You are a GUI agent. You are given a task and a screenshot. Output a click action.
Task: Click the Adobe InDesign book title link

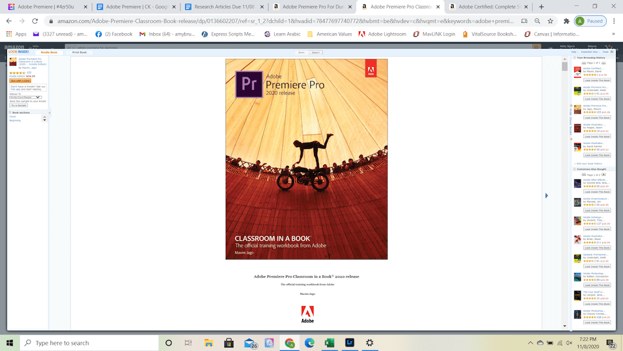click(593, 218)
